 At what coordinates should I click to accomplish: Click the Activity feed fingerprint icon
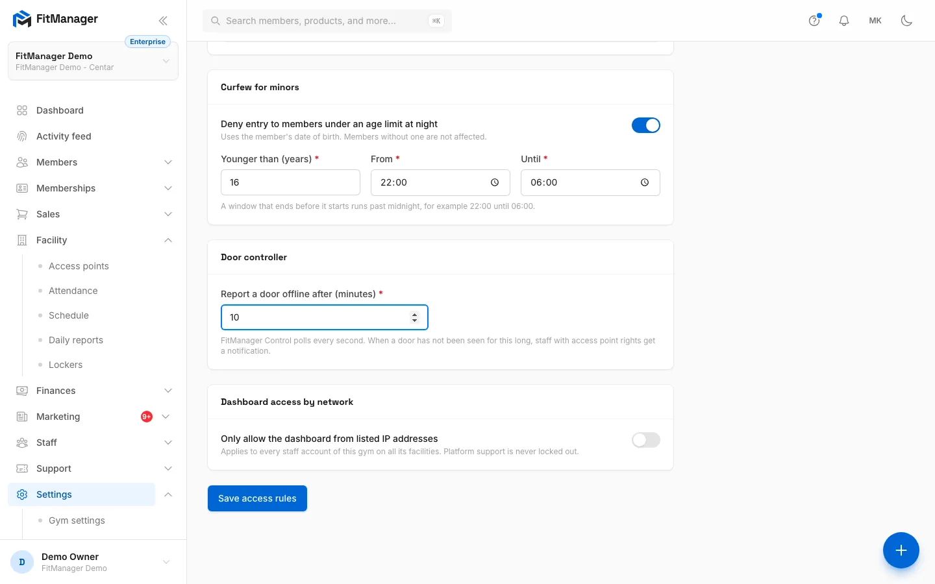pos(22,136)
